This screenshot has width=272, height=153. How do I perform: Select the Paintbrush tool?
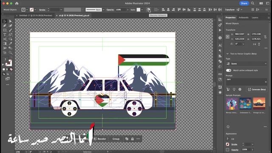pyautogui.click(x=10, y=30)
